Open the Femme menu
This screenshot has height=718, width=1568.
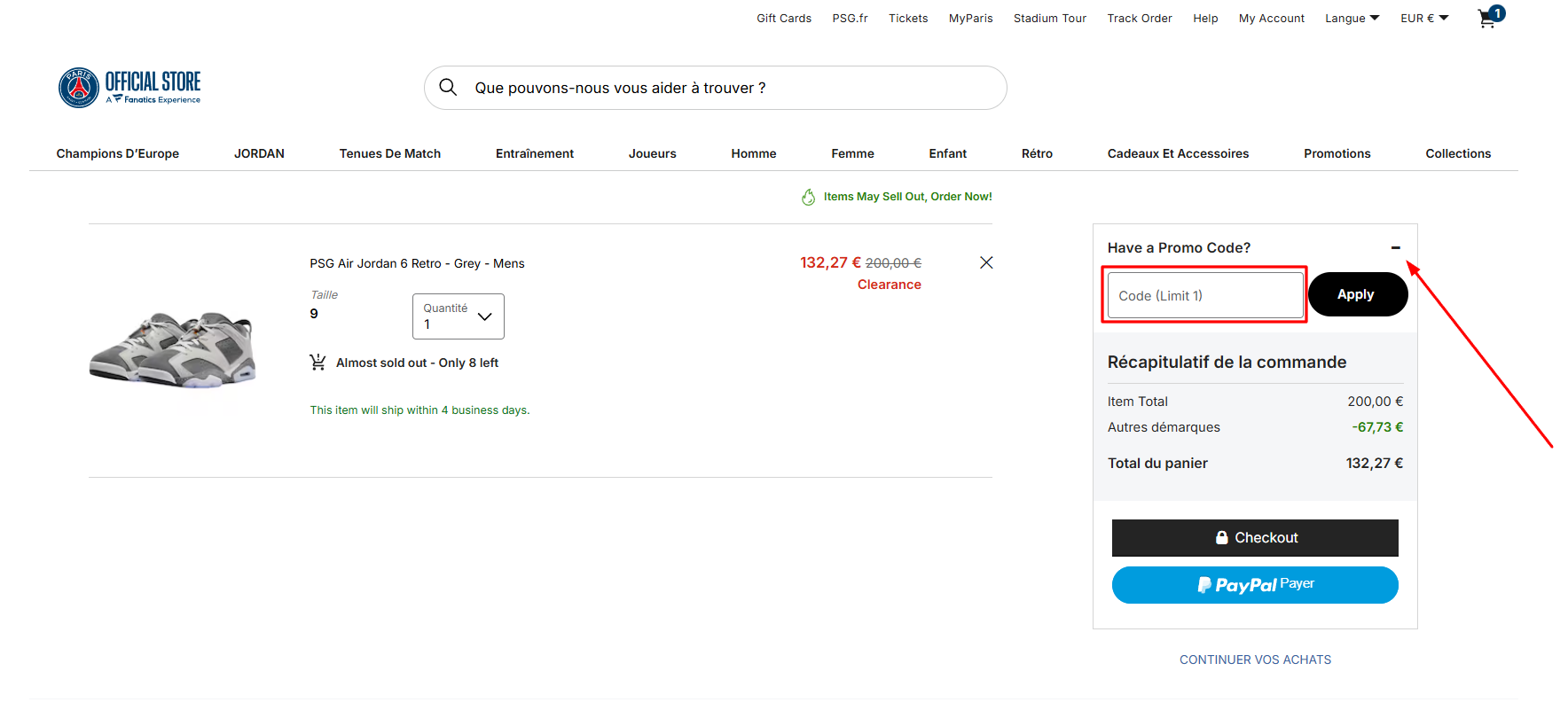coord(853,153)
